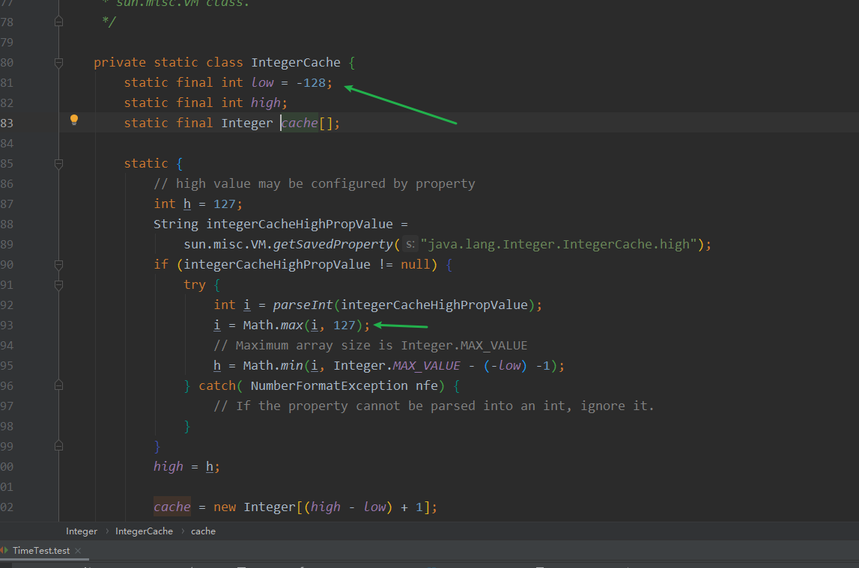Click the intention lightbulb icon on line 83
This screenshot has height=568, width=859.
[x=73, y=119]
